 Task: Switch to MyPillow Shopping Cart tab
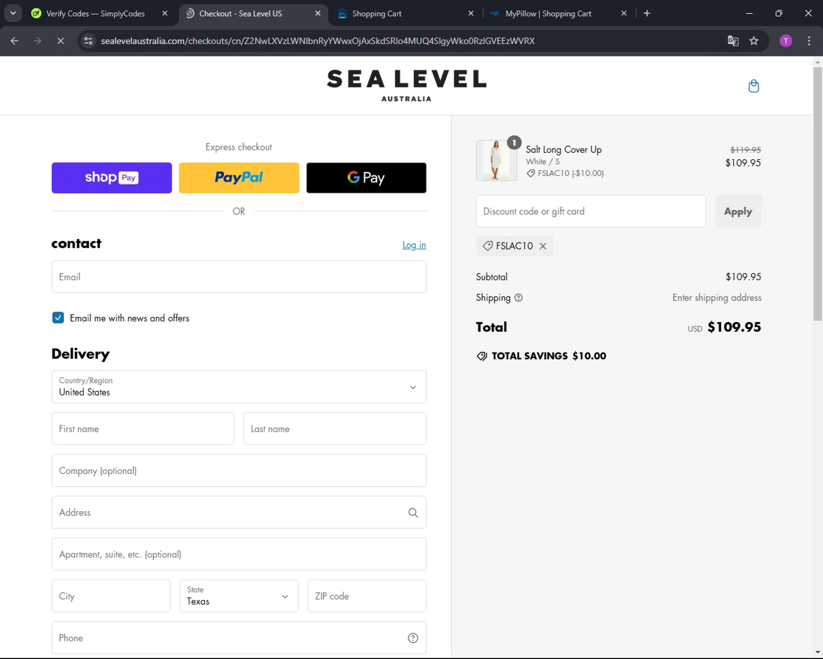coord(548,13)
